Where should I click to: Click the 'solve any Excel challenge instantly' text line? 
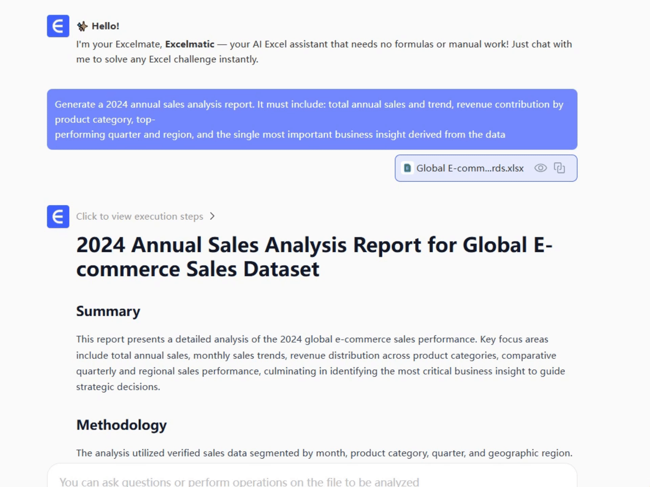(x=167, y=59)
